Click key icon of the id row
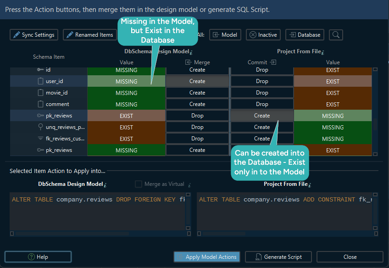This screenshot has width=389, height=268. click(40, 70)
